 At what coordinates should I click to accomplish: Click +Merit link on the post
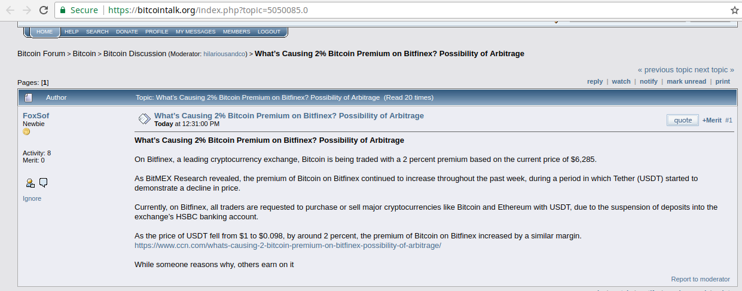(x=712, y=120)
